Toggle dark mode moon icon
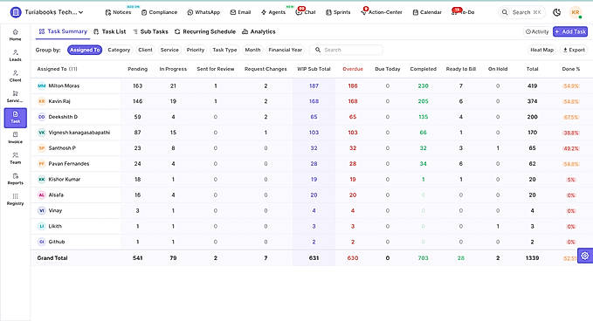Image resolution: width=593 pixels, height=321 pixels. pos(556,12)
